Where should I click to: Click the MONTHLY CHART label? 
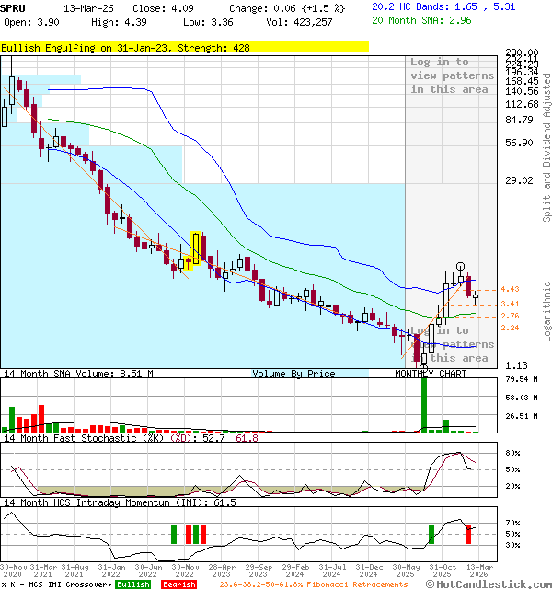(431, 374)
